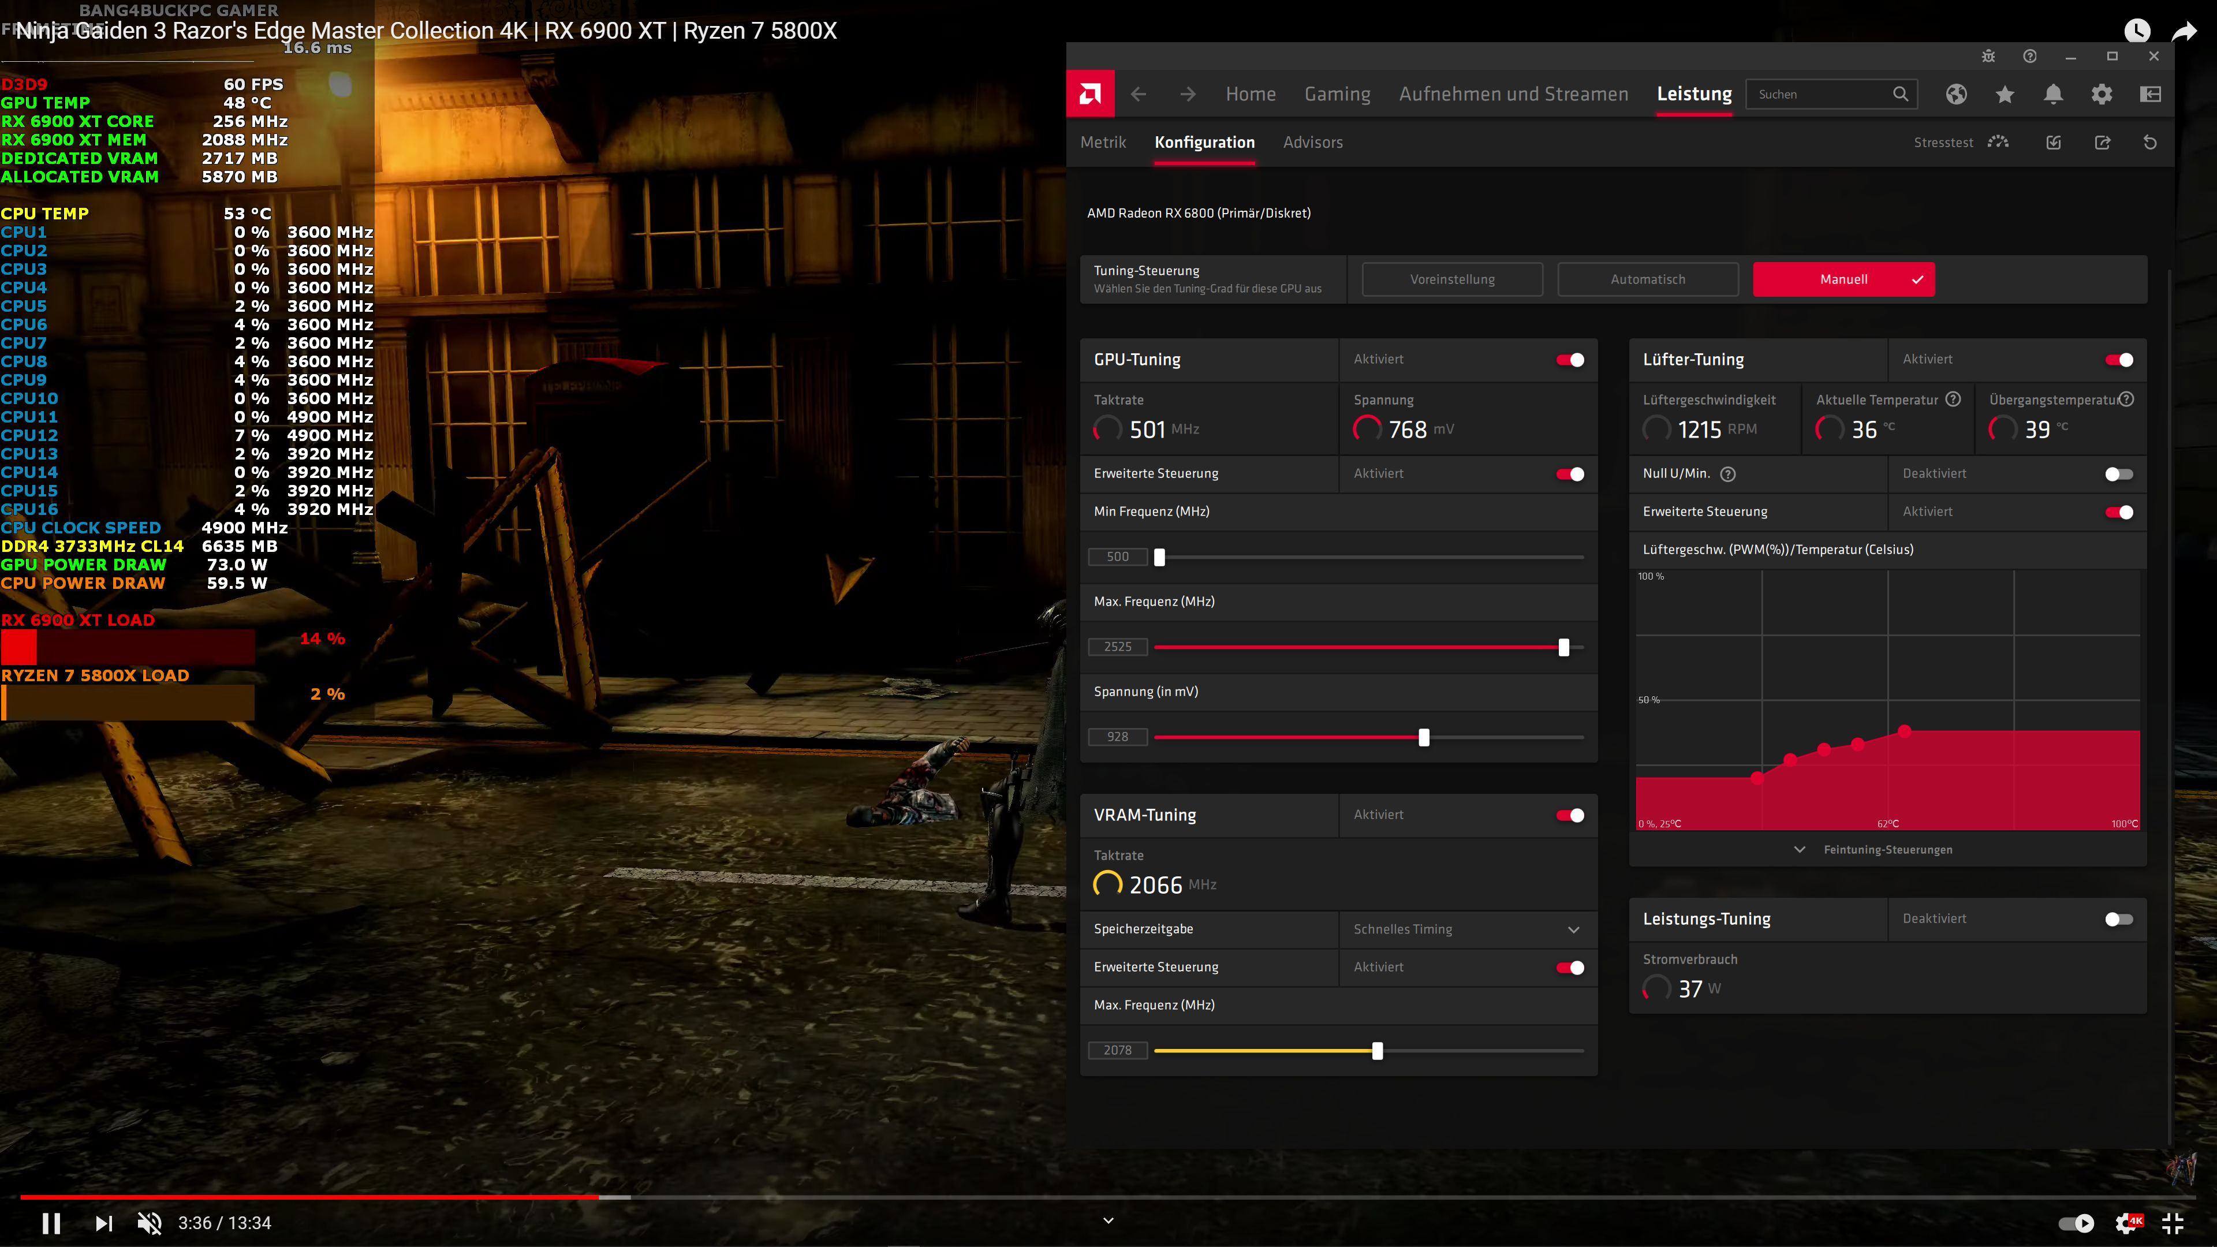Show help for Übergangstemperatur
This screenshot has width=2217, height=1247.
pyautogui.click(x=2126, y=400)
